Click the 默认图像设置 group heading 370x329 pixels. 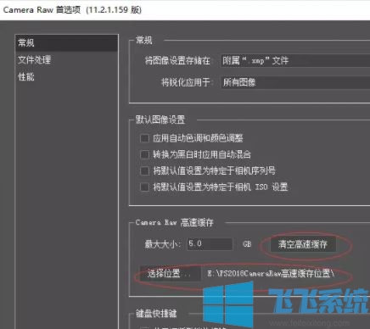[x=160, y=120]
